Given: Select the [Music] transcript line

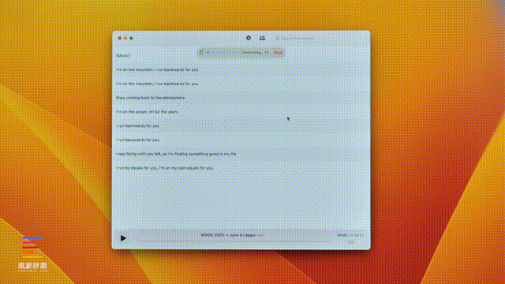Looking at the screenshot, I should tap(123, 55).
